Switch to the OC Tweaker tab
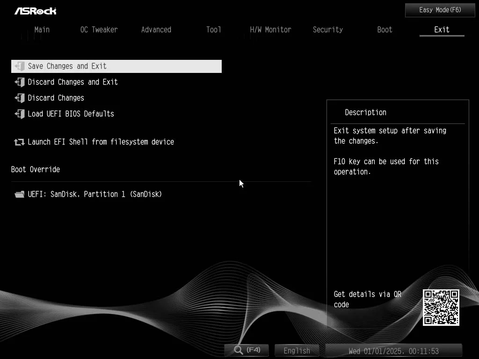The height and width of the screenshot is (359, 479). point(99,29)
